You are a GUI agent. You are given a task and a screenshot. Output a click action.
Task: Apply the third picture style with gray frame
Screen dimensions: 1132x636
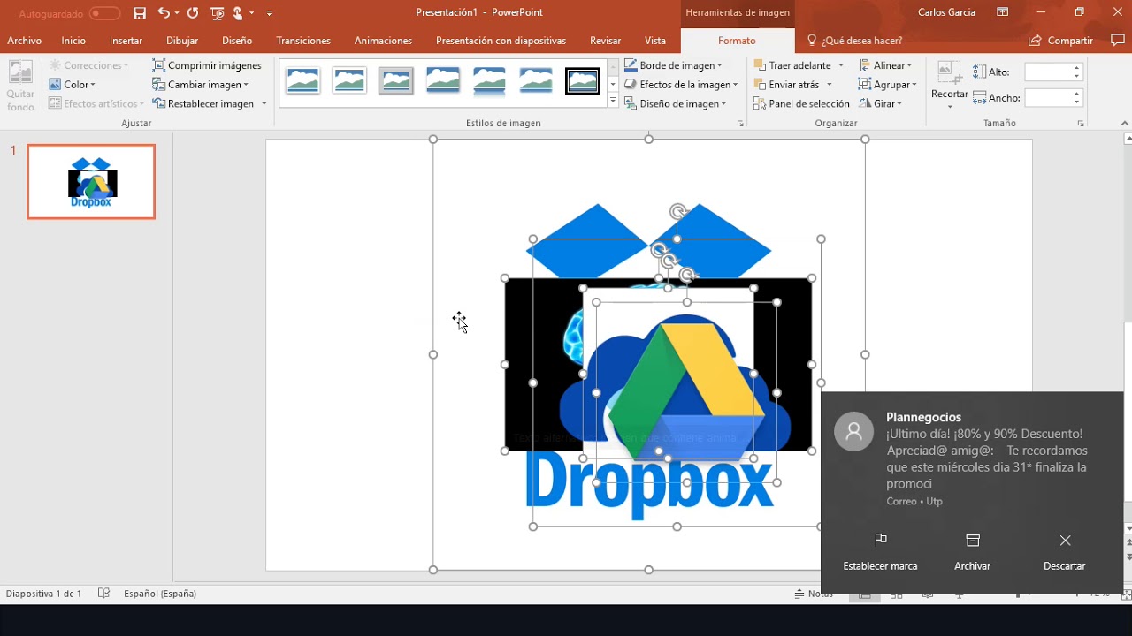click(396, 81)
